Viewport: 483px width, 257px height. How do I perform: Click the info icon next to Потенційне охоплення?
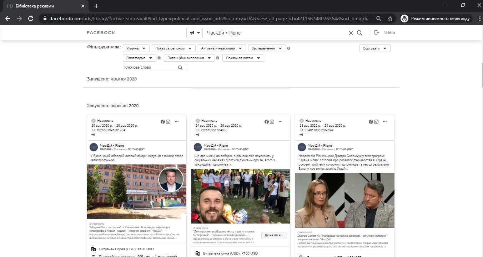217,58
